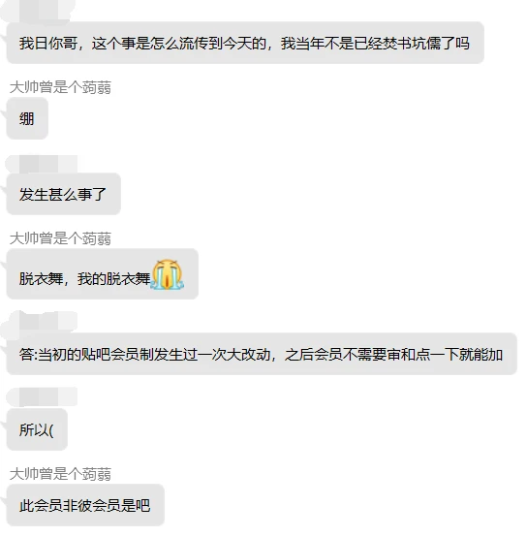Click the phrase 贴吧会员制 in the reply

pyautogui.click(x=117, y=354)
